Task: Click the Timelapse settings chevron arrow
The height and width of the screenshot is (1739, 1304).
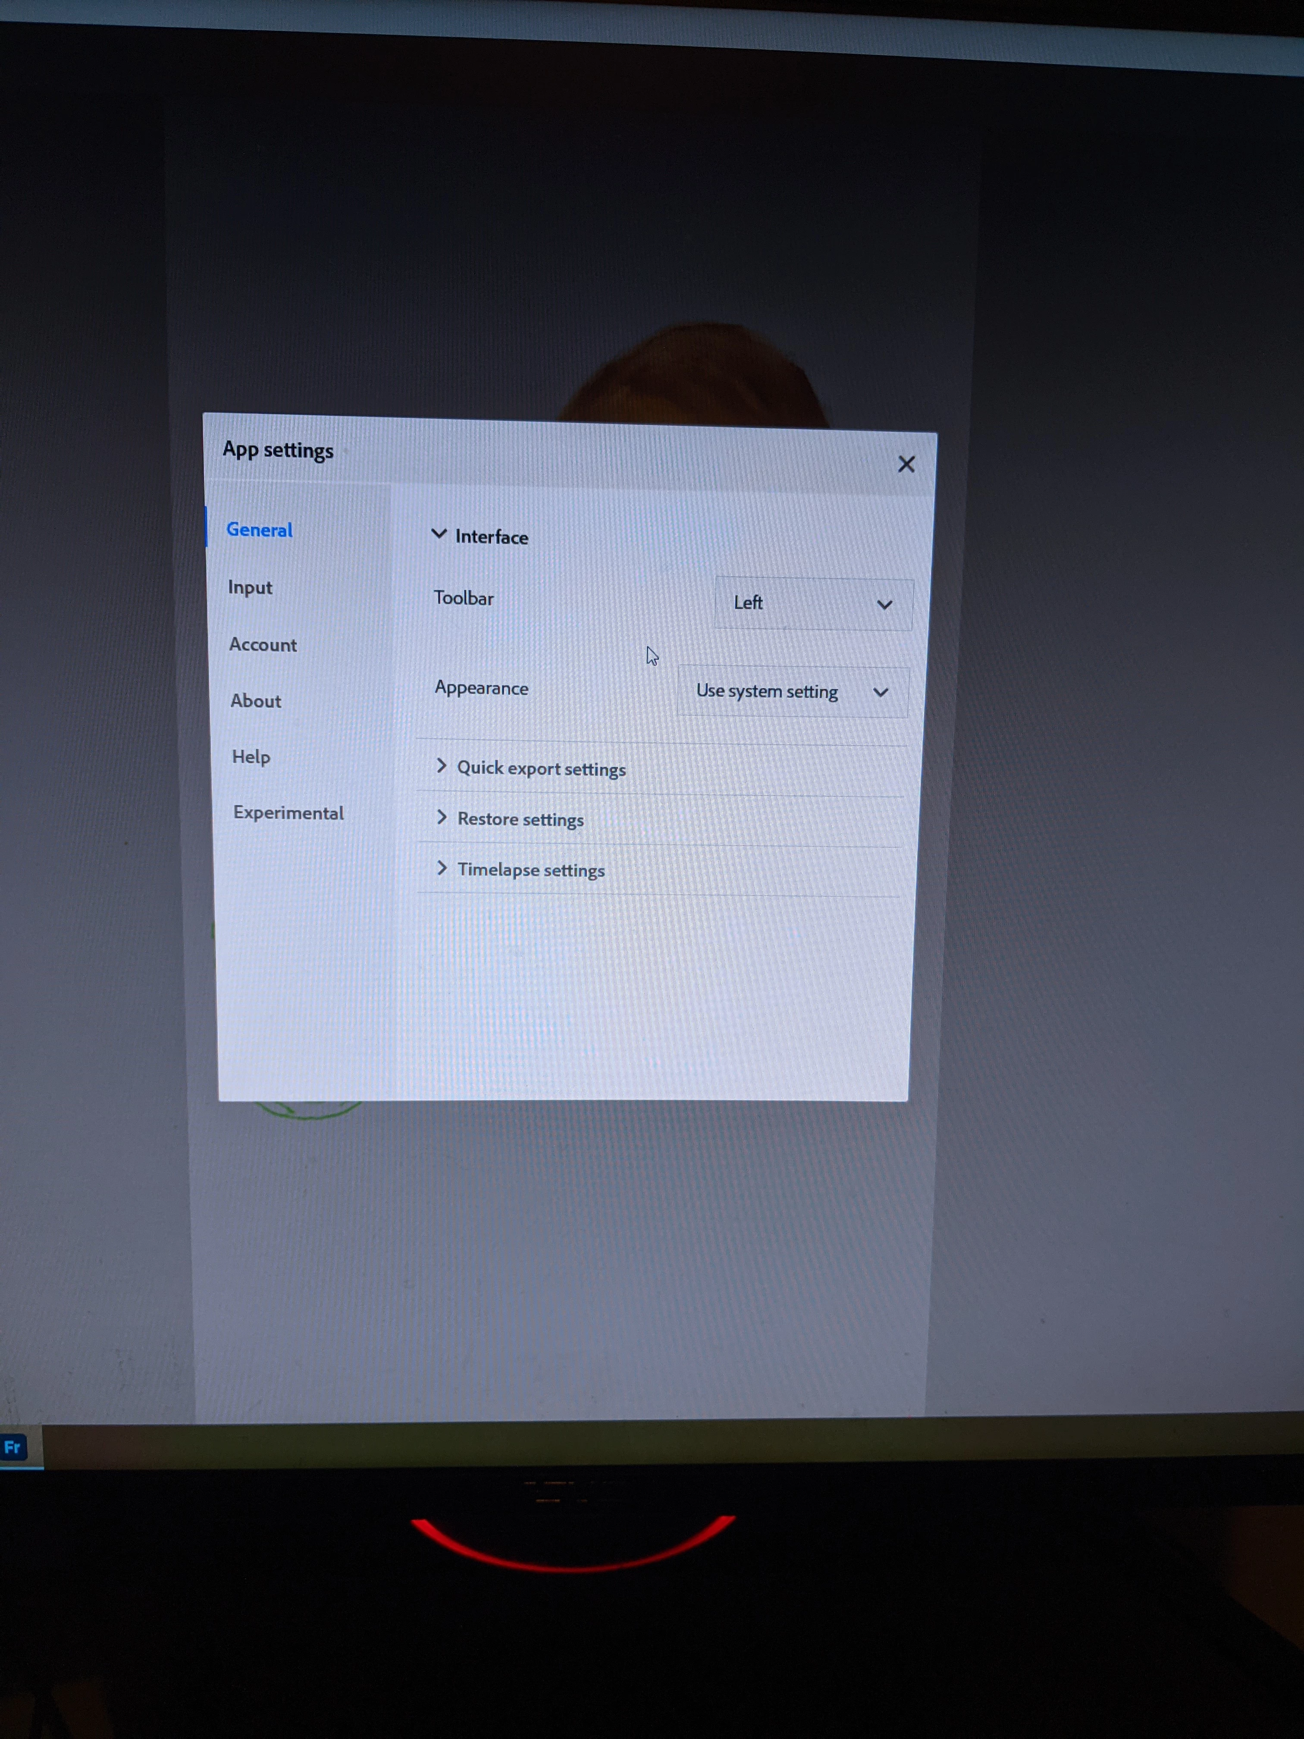Action: click(441, 868)
